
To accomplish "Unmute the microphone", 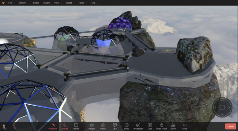I will pyautogui.click(x=64, y=126).
